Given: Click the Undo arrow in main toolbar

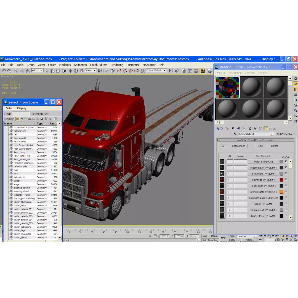Looking at the screenshot, I should (4, 71).
